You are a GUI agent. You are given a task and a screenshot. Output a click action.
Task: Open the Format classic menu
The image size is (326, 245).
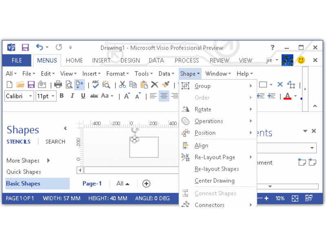click(117, 73)
